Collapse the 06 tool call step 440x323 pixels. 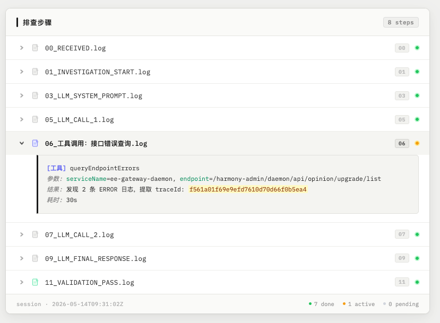click(x=22, y=143)
